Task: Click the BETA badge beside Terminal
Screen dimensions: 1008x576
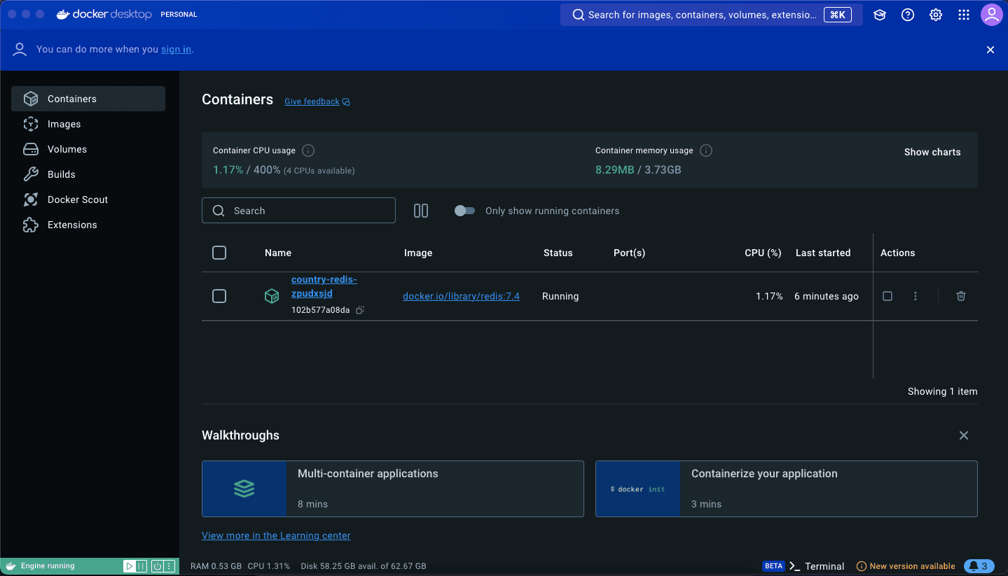Action: pos(773,566)
